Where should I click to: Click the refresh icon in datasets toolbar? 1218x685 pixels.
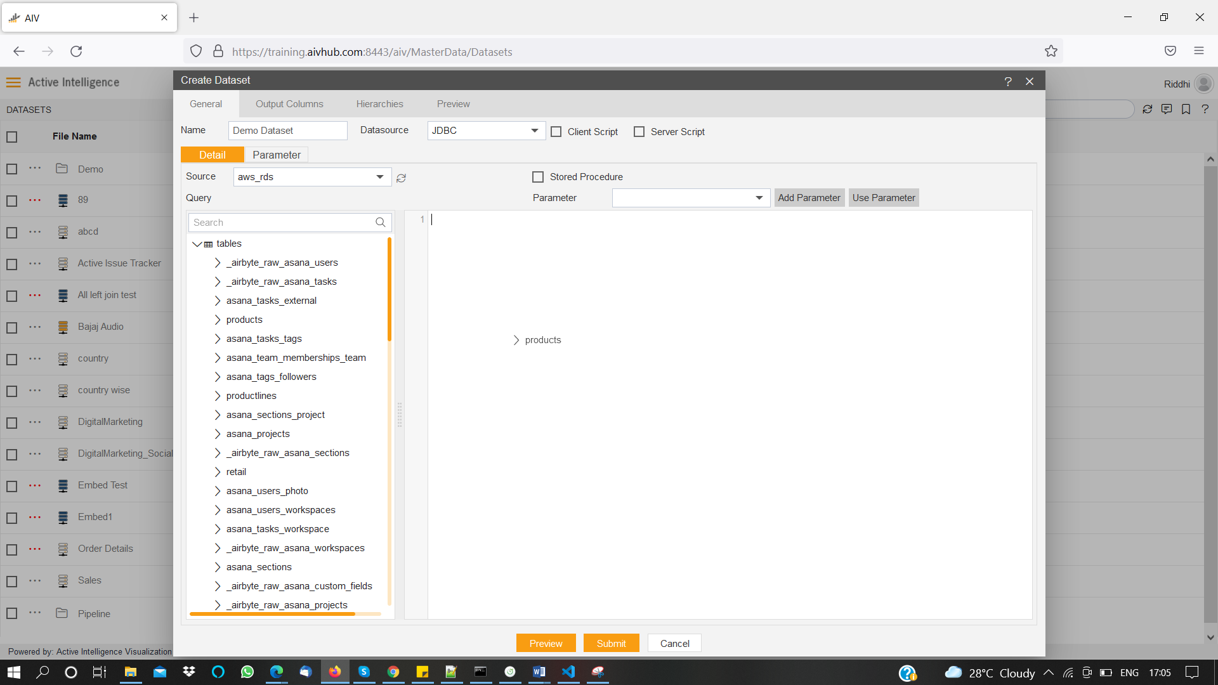click(x=1148, y=109)
